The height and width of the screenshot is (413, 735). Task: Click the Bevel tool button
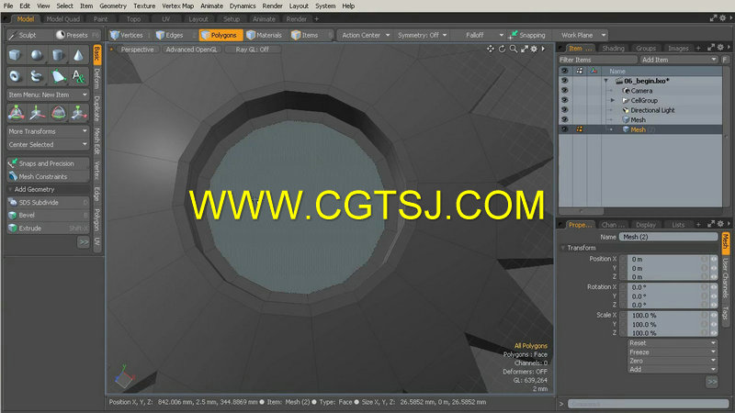48,216
